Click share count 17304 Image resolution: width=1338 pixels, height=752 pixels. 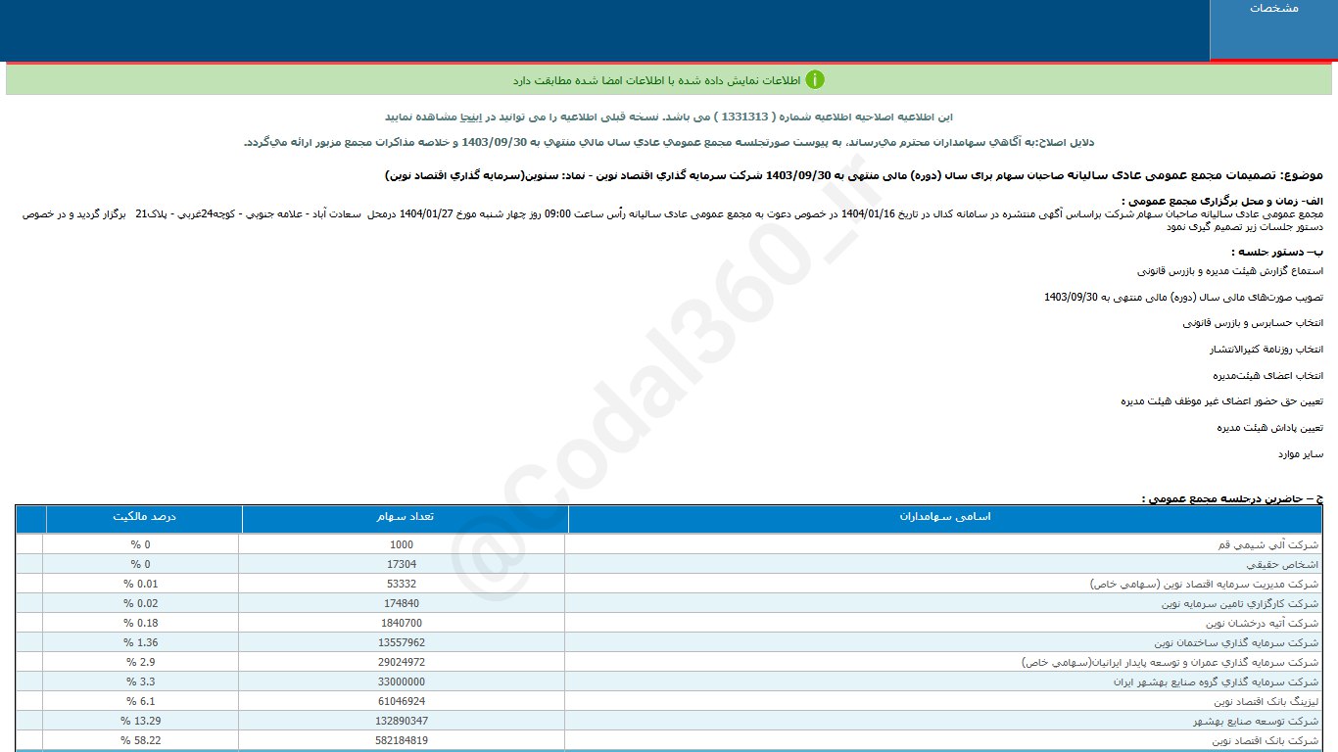pyautogui.click(x=402, y=564)
